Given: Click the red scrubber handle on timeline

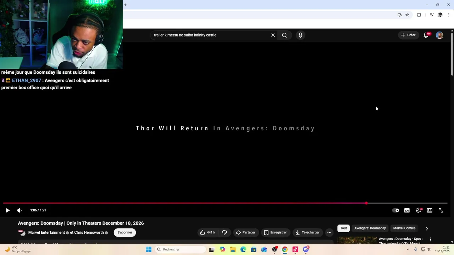Looking at the screenshot, I should (x=366, y=203).
